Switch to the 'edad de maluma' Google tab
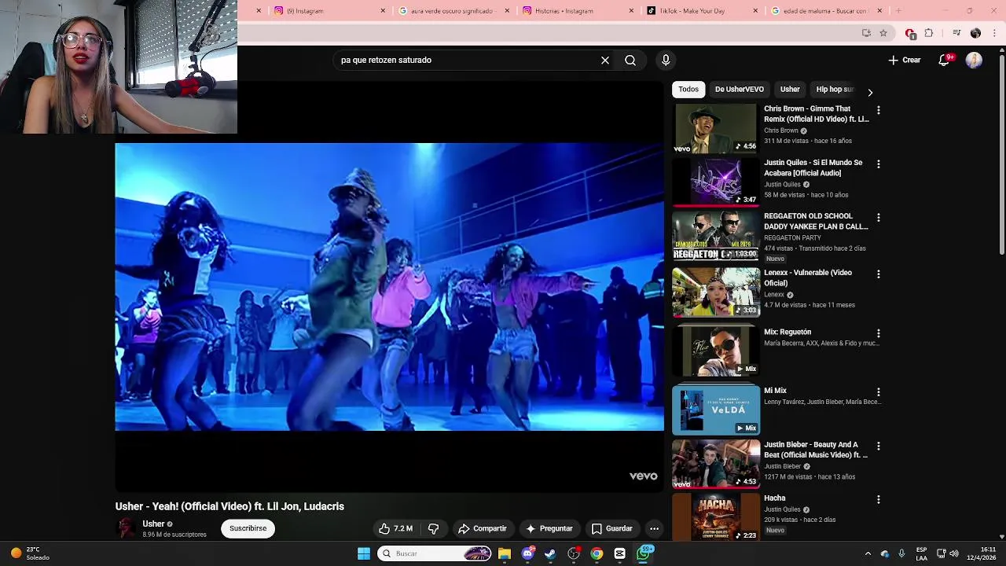 (825, 11)
